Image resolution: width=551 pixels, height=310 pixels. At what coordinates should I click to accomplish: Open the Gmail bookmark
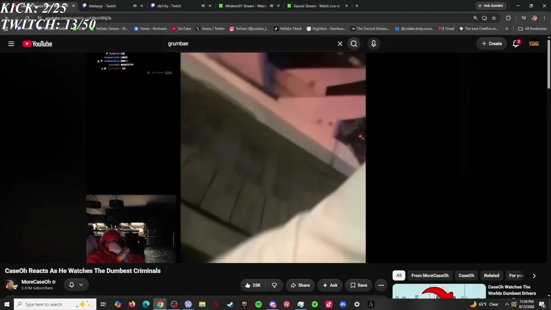point(446,29)
